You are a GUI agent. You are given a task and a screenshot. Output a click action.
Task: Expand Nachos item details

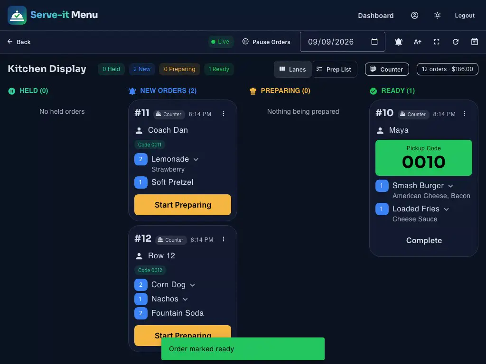point(186,300)
